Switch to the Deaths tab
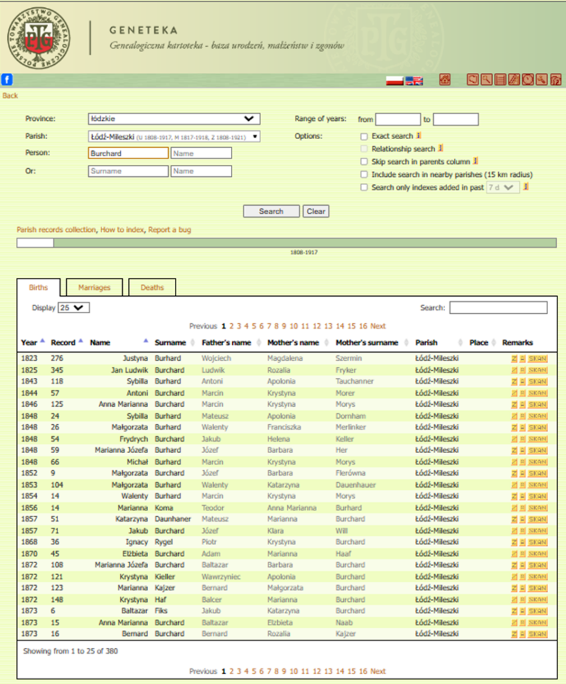Image resolution: width=566 pixels, height=684 pixels. (x=152, y=287)
